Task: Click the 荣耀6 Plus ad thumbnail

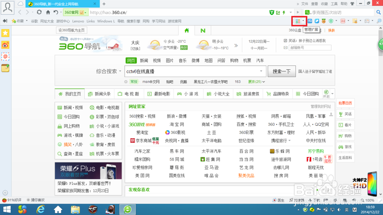Action: 88,171
